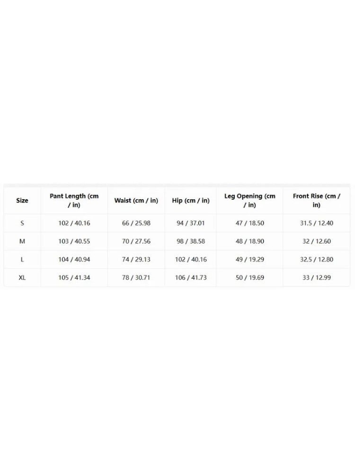Click the 102 / 40.16 pant length cell

(x=74, y=223)
